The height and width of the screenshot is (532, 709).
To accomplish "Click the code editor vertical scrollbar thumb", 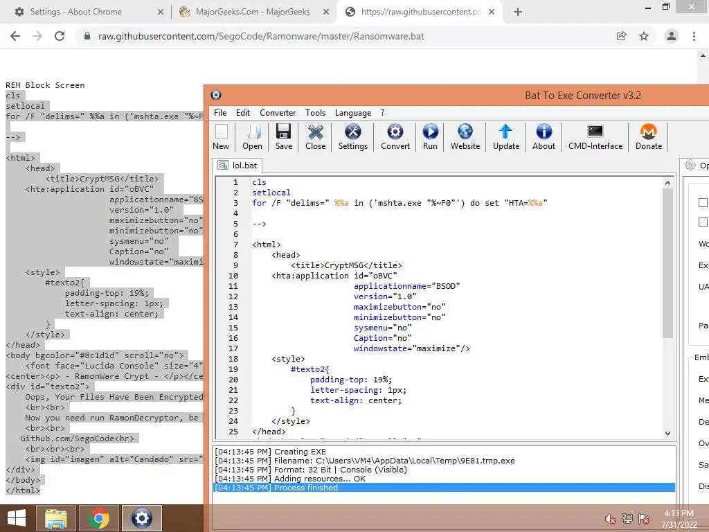I will [x=668, y=263].
